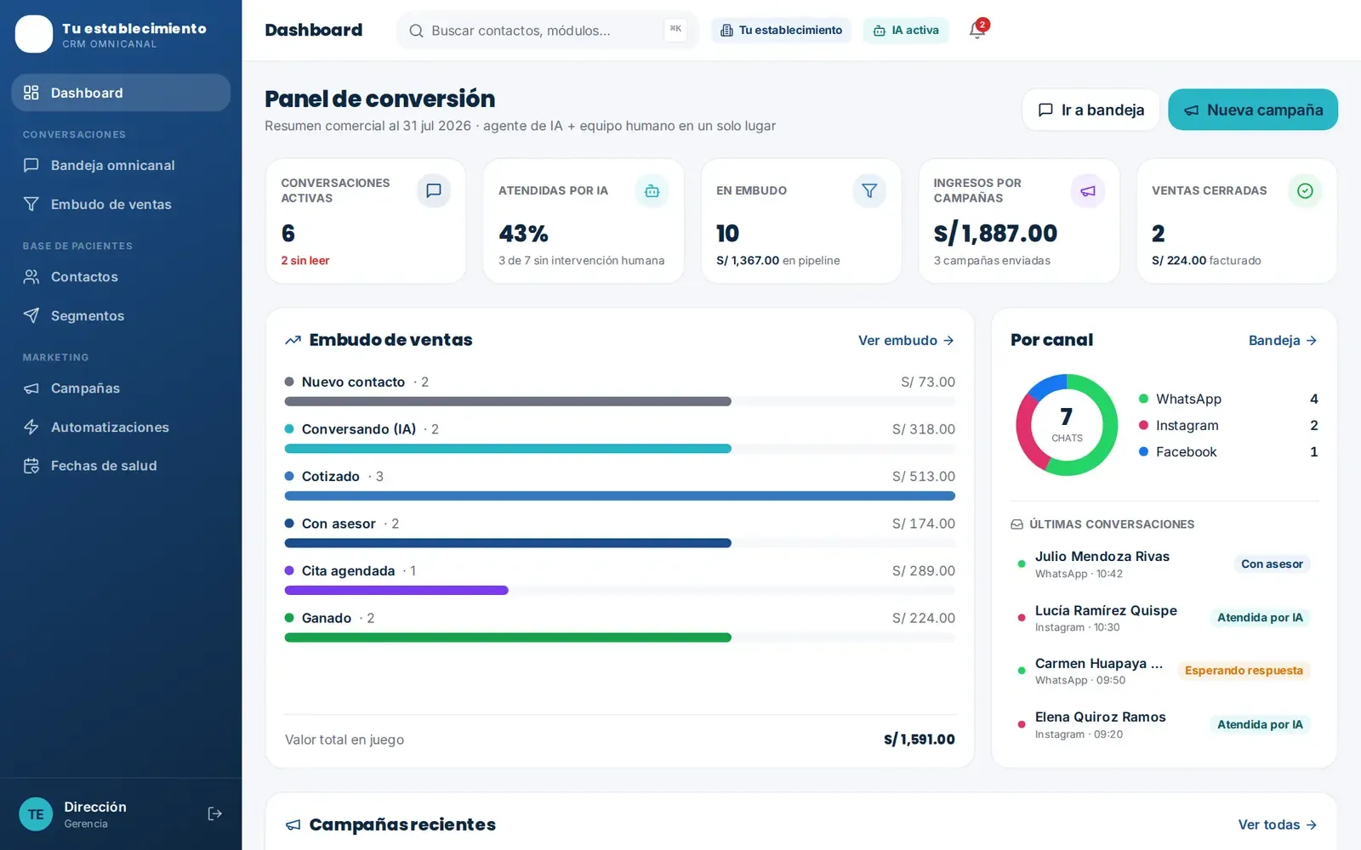Image resolution: width=1361 pixels, height=850 pixels.
Task: Click the megaphone icon beside Campañas recientes
Action: tap(293, 824)
